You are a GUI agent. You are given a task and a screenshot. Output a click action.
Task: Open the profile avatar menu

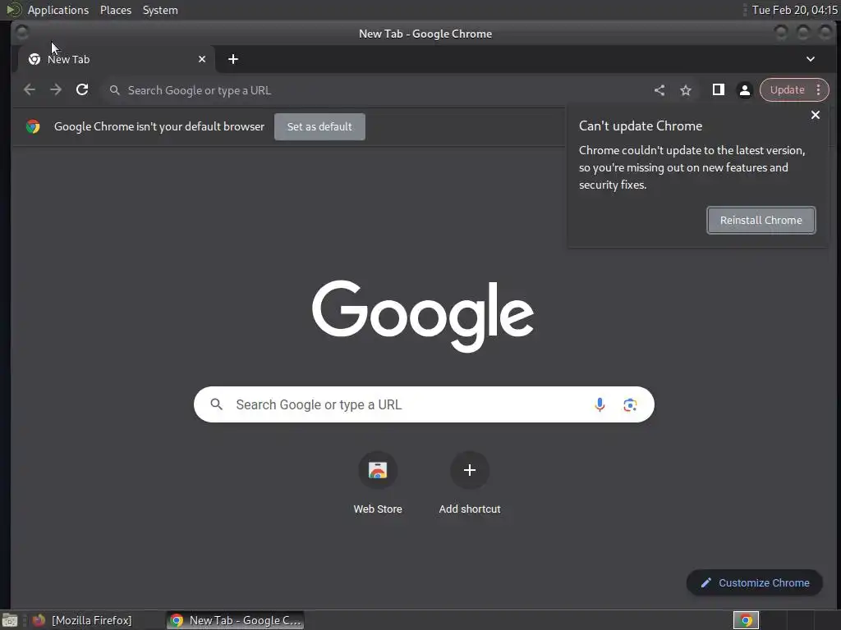pos(744,90)
